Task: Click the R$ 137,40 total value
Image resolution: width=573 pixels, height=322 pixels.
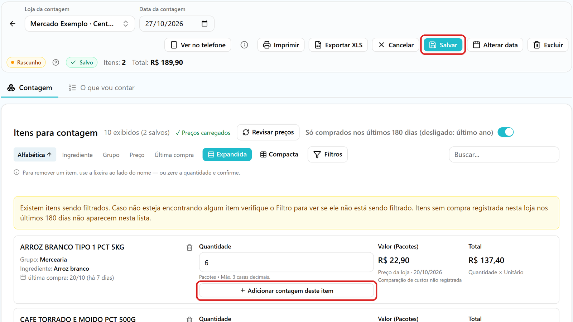Action: pos(486,260)
